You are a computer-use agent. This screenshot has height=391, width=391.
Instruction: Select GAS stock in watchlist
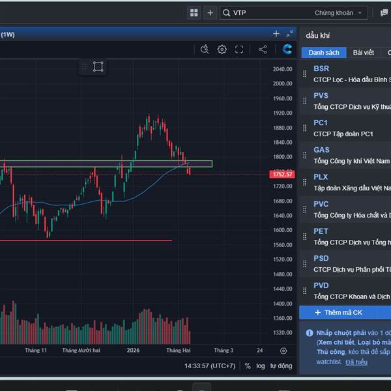(321, 150)
